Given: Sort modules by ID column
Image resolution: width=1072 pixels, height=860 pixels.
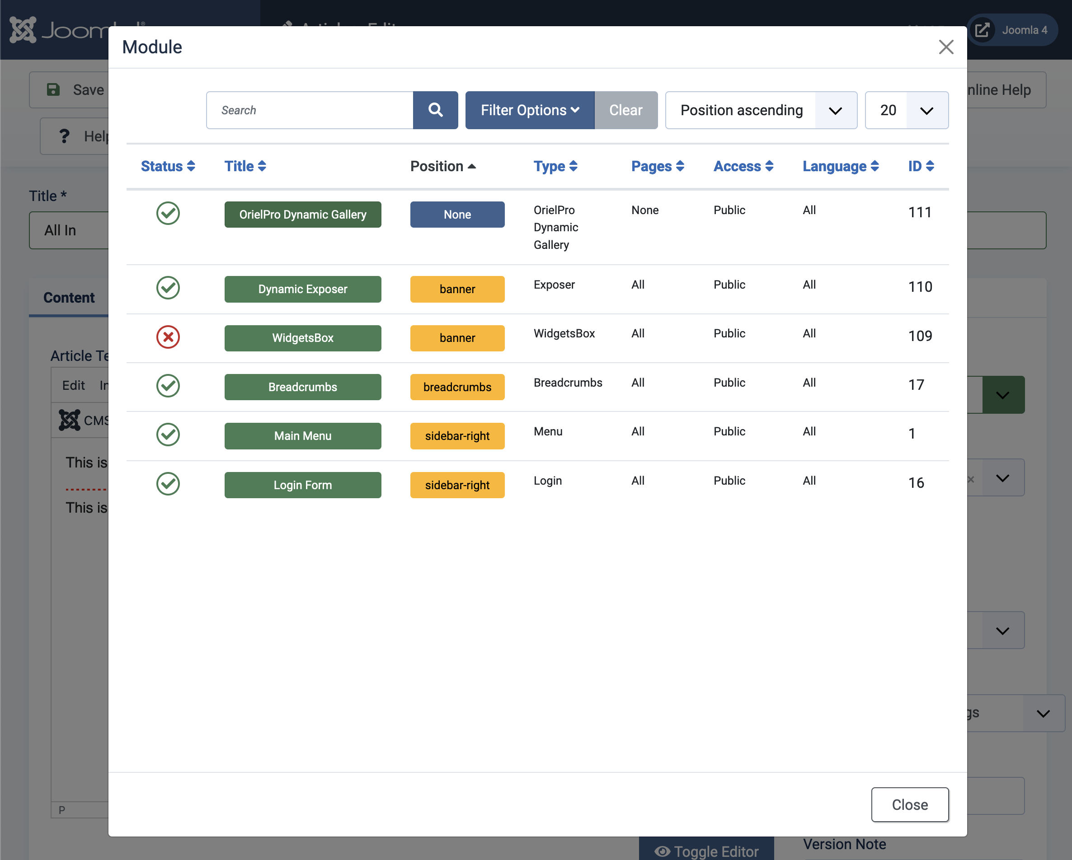Looking at the screenshot, I should (x=921, y=166).
